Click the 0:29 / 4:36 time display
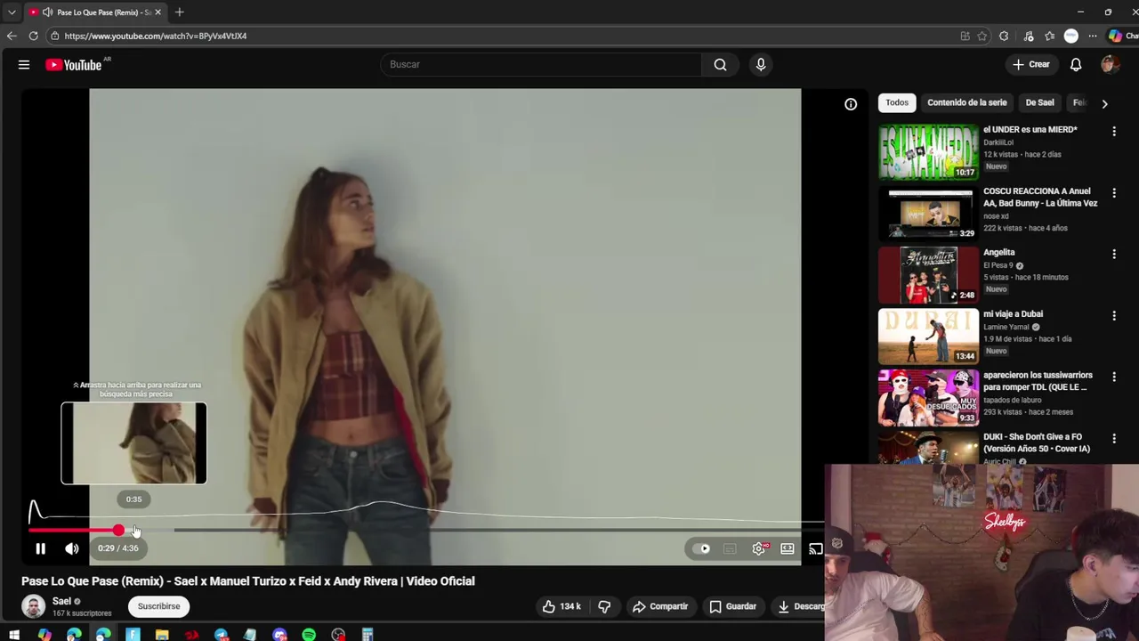 pyautogui.click(x=117, y=548)
